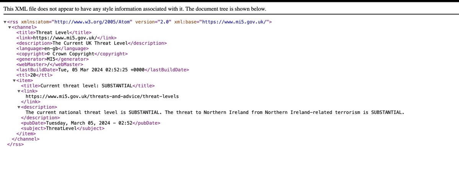Collapse the rss root element triangle

click(5, 22)
